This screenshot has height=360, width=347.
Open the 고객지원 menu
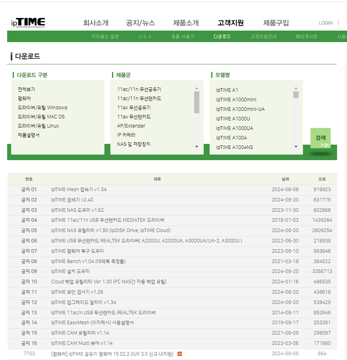(x=231, y=23)
